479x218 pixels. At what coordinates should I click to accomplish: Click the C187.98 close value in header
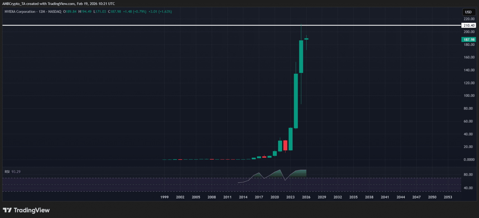(x=115, y=12)
